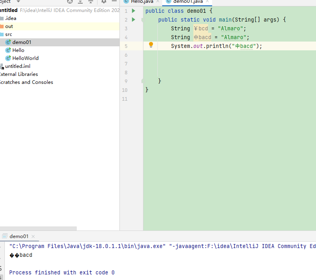Open the Project panel gear options

[x=103, y=2]
